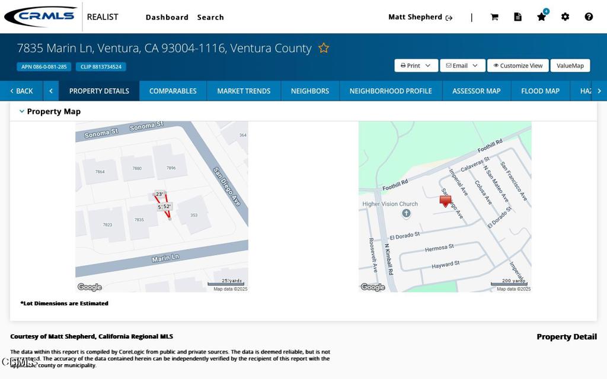Image resolution: width=607 pixels, height=379 pixels.
Task: Open the documents report icon
Action: coord(517,17)
